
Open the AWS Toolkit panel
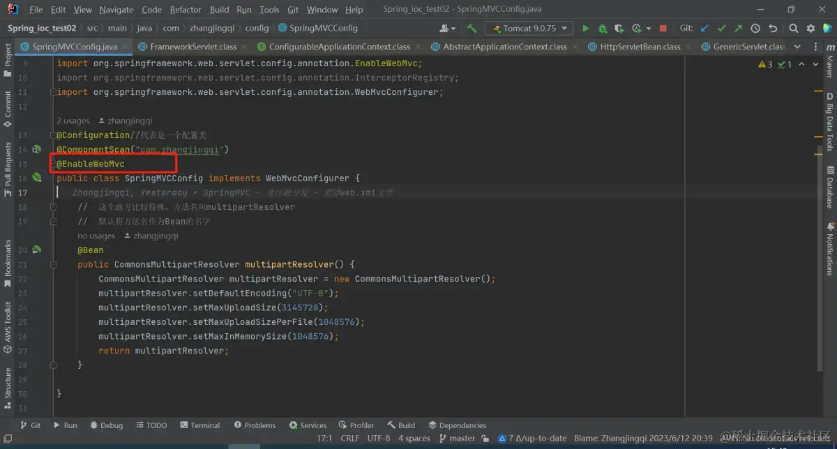pos(8,328)
